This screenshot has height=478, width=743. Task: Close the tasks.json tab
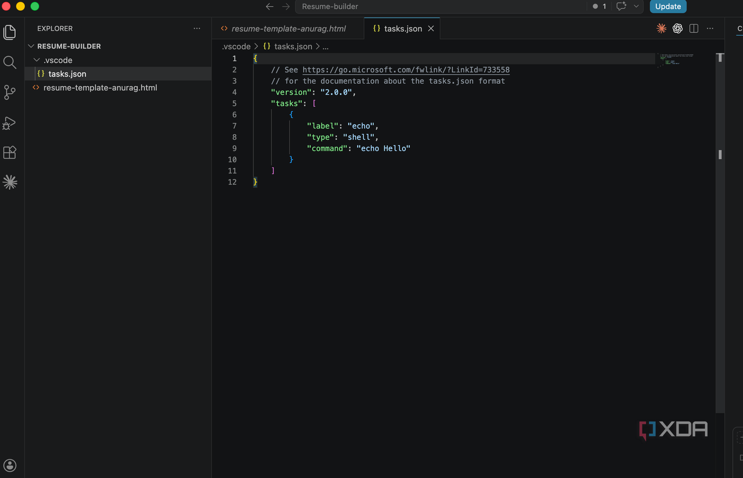(431, 28)
